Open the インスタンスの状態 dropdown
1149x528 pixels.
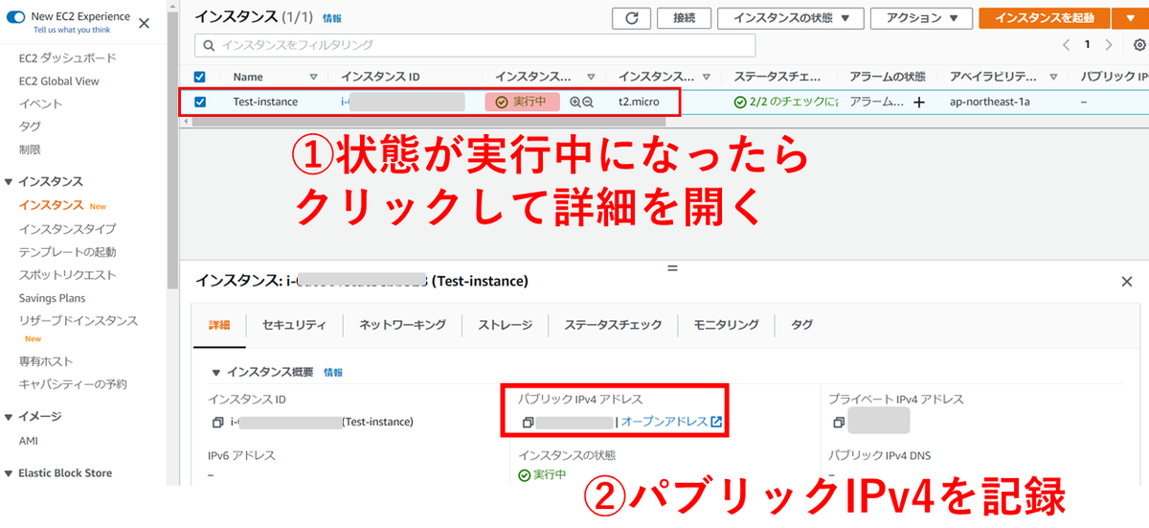[791, 18]
